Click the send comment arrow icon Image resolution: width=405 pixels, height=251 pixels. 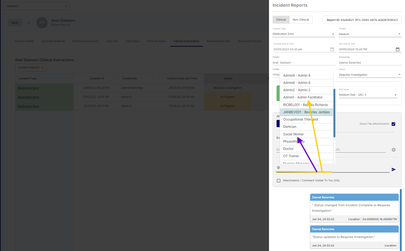click(x=393, y=170)
